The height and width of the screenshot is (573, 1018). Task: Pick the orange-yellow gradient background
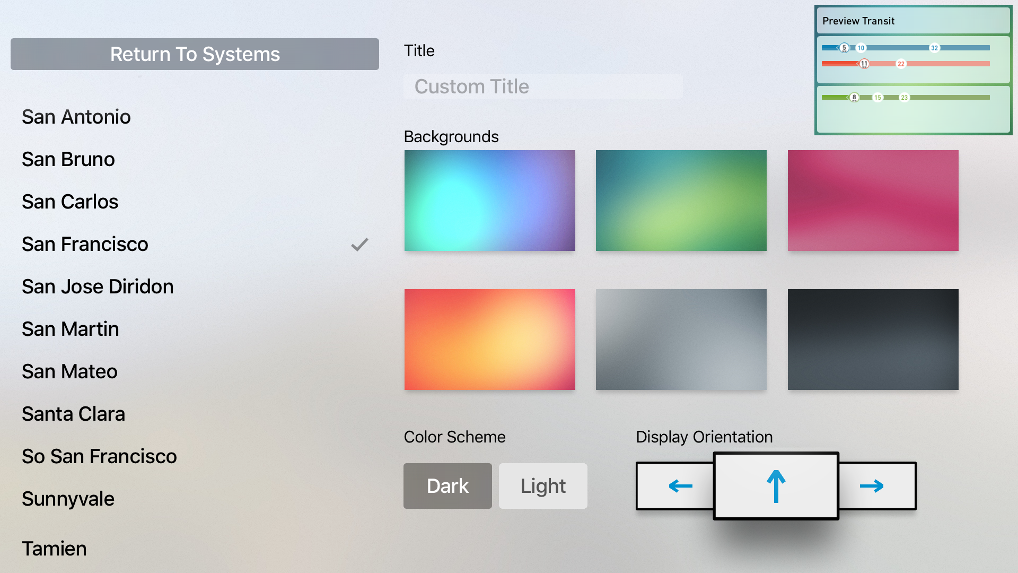pyautogui.click(x=490, y=340)
